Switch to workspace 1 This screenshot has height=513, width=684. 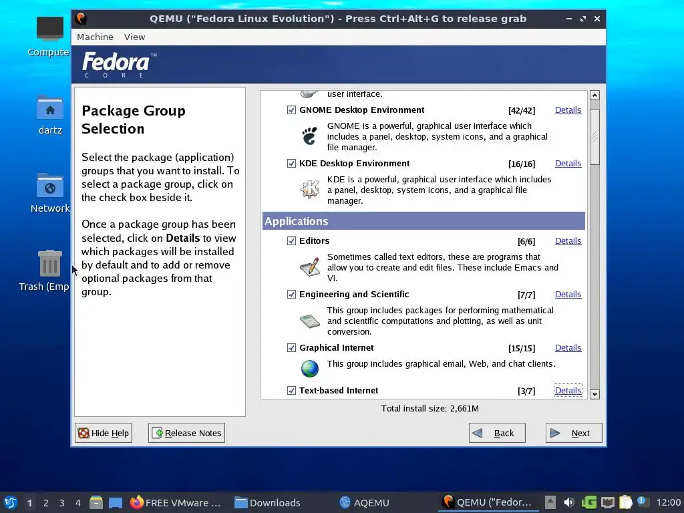pos(29,502)
